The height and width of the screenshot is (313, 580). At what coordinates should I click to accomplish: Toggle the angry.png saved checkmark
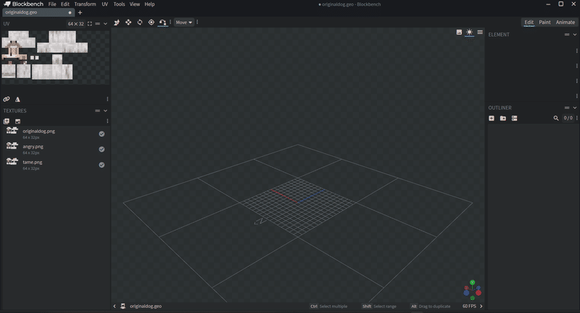pyautogui.click(x=101, y=150)
